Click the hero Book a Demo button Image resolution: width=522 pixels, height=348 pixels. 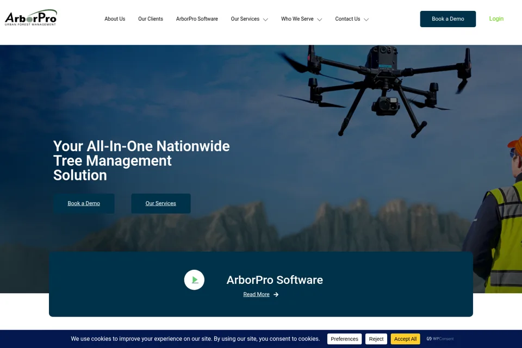tap(84, 203)
